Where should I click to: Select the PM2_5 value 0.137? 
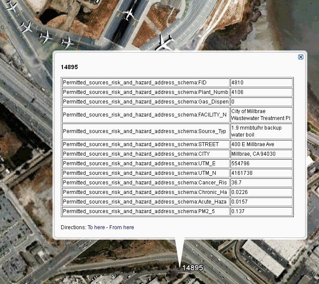pos(237,211)
